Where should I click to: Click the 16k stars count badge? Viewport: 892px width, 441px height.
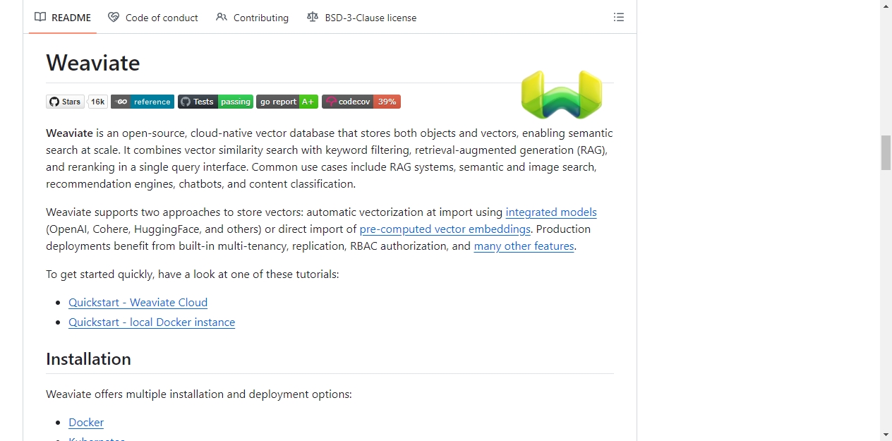pyautogui.click(x=97, y=102)
